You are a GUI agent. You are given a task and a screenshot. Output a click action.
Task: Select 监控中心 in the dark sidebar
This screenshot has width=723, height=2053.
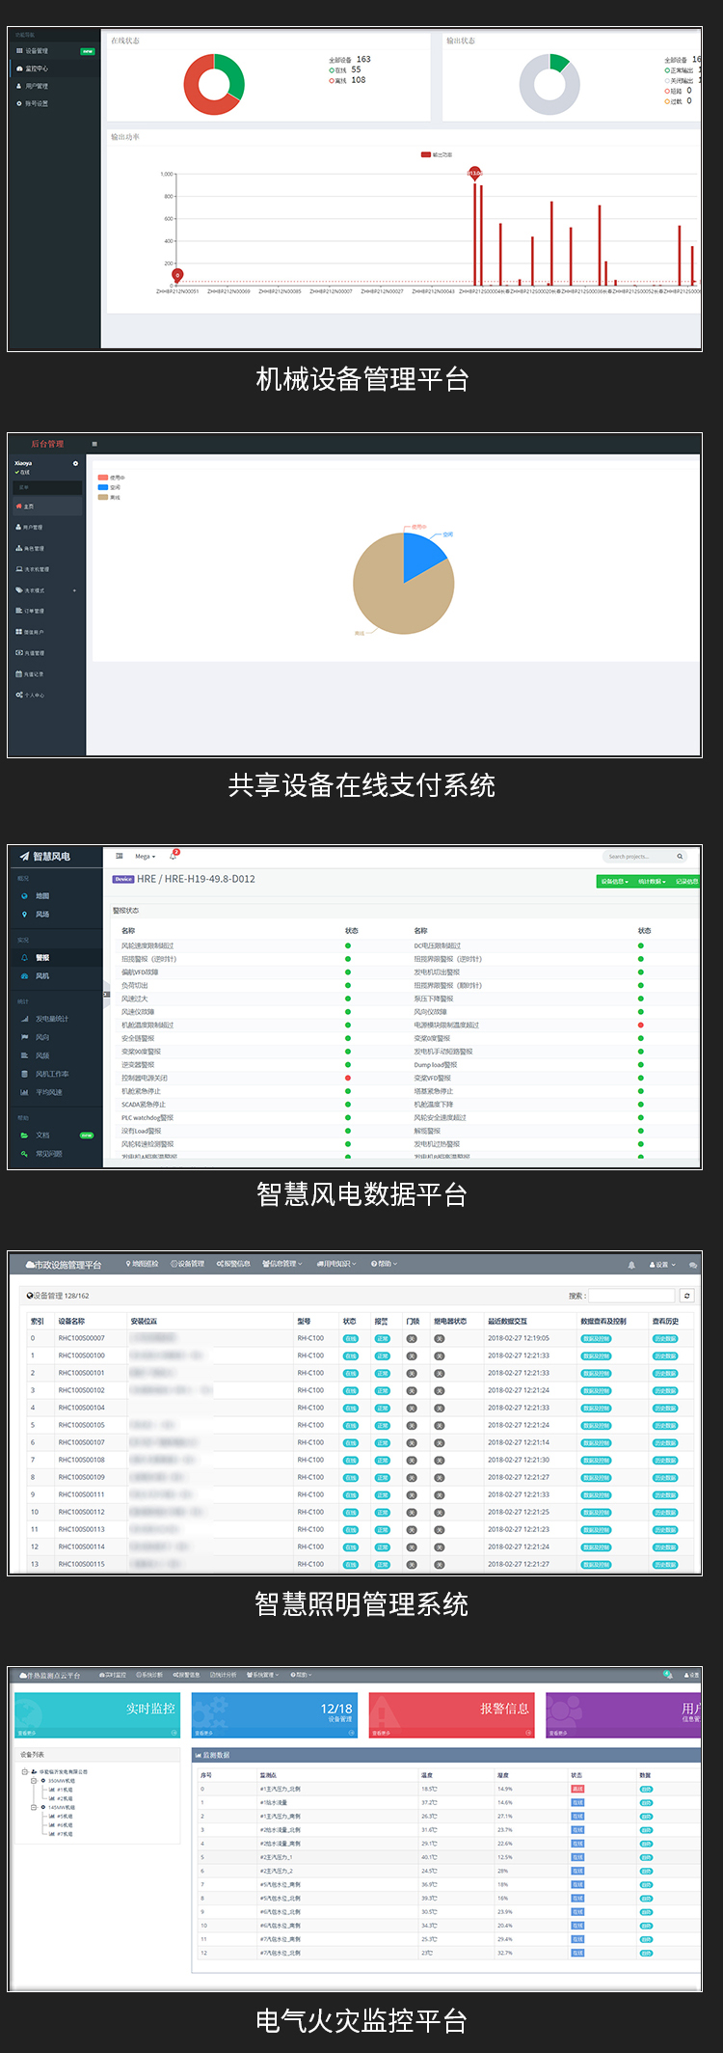(36, 68)
